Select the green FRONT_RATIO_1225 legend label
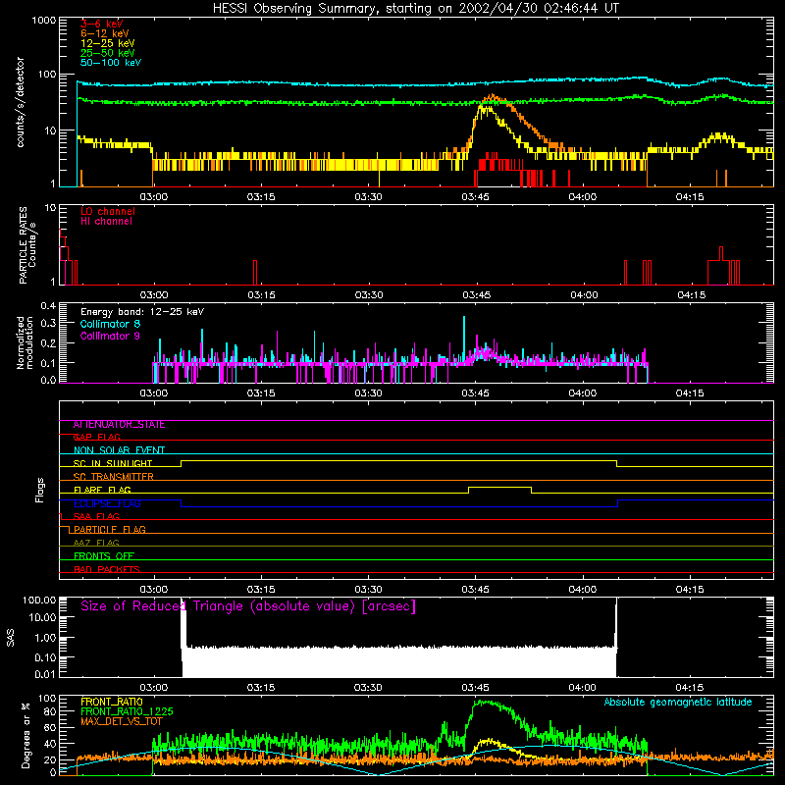785x785 pixels. (127, 711)
